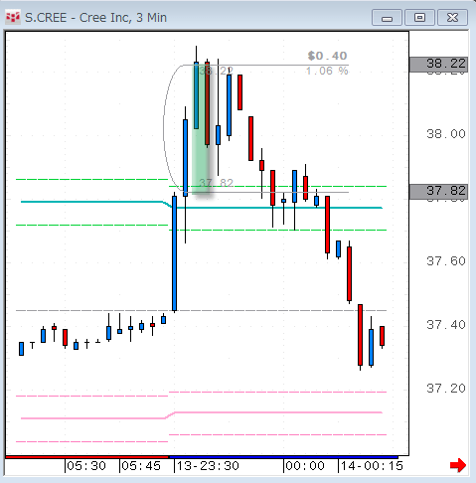Click the $0.40 measurement label
The width and height of the screenshot is (476, 483).
(x=327, y=56)
